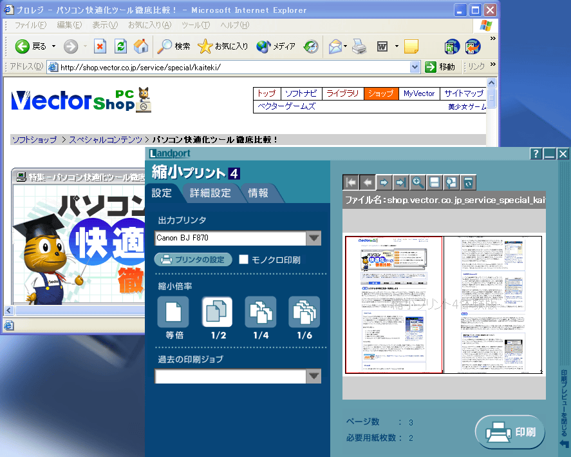
Task: Open the ライブラリ link
Action: pyautogui.click(x=342, y=93)
